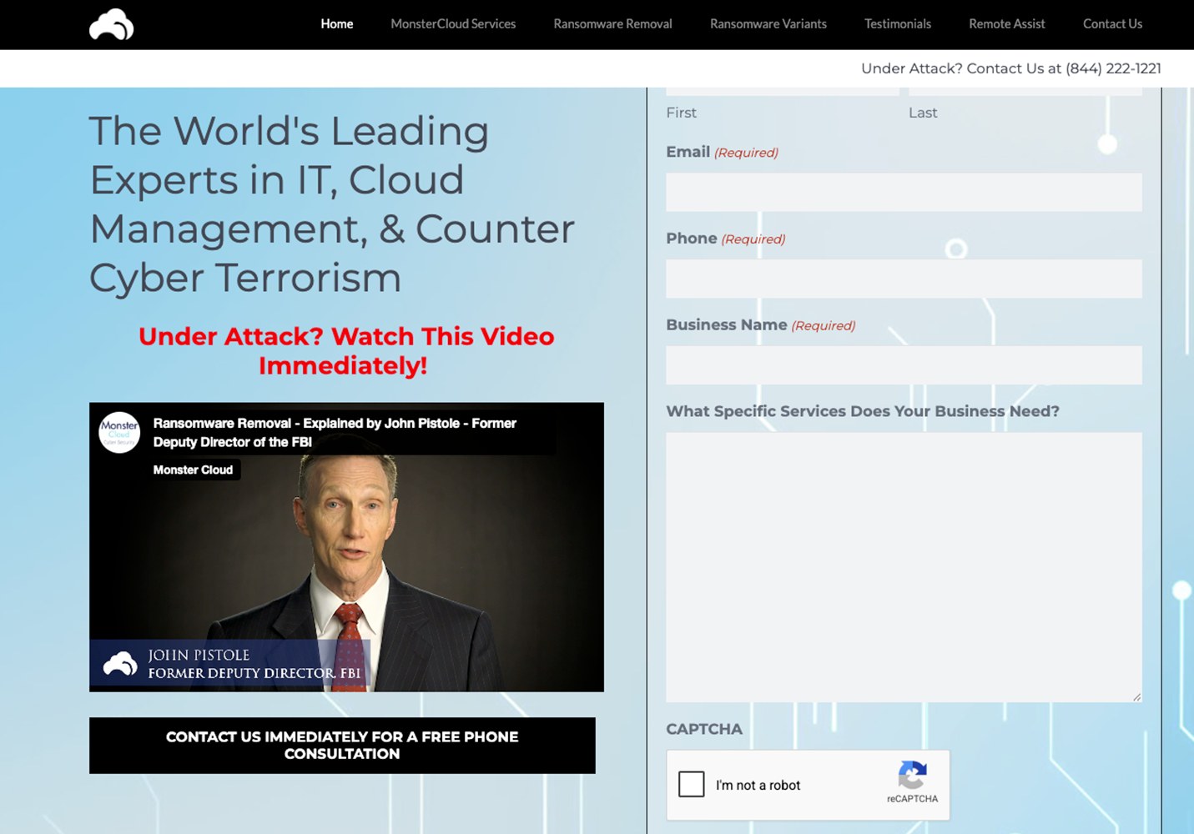
Task: Navigate to Contact Us
Action: click(x=1112, y=24)
